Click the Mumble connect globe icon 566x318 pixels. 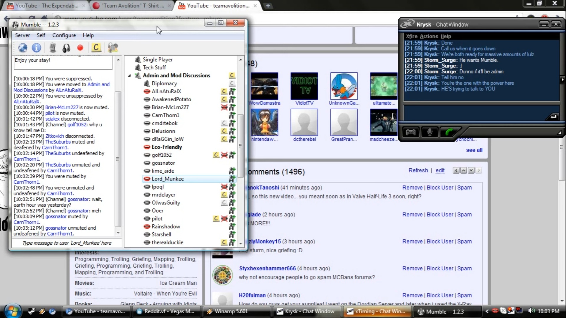click(x=23, y=48)
